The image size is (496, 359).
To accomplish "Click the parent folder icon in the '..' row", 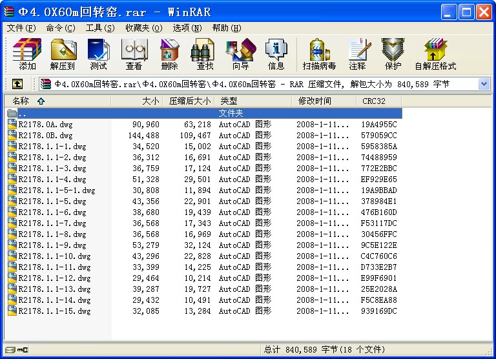I will pos(12,113).
